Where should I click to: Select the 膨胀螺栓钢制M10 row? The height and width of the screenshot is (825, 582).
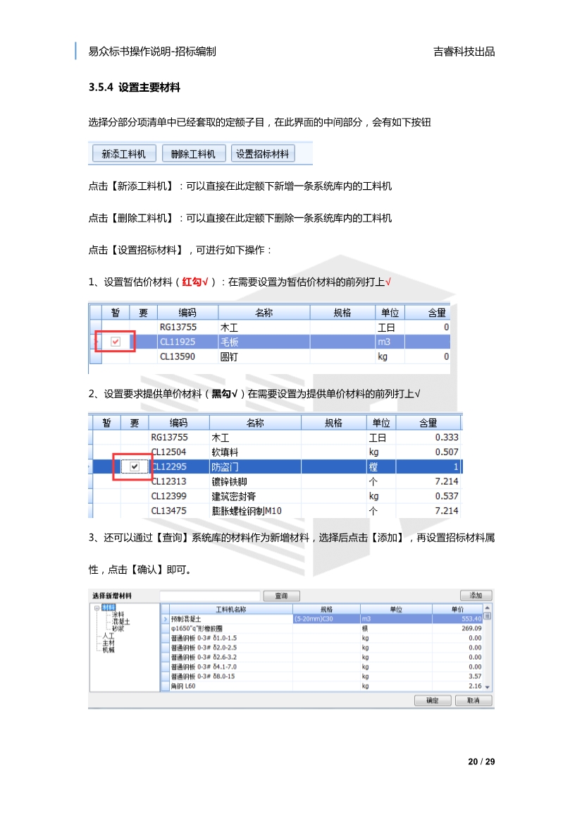(275, 511)
